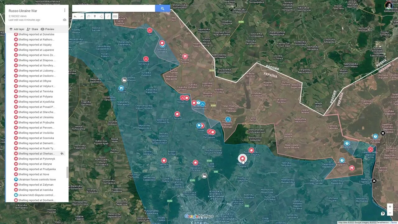398x224 pixels.
Task: Click the Share button
Action: 32,29
